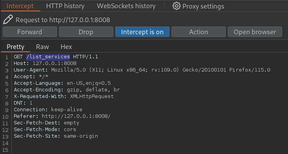
Task: Open the Action menu
Action: (199, 32)
